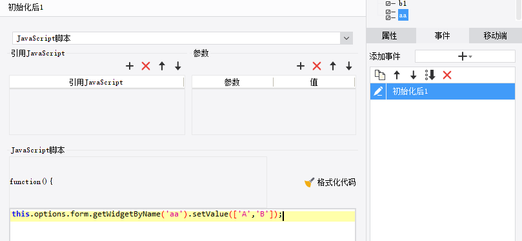The height and width of the screenshot is (241, 522).
Task: Delete referenced JavaScript with the red X
Action: (x=146, y=66)
